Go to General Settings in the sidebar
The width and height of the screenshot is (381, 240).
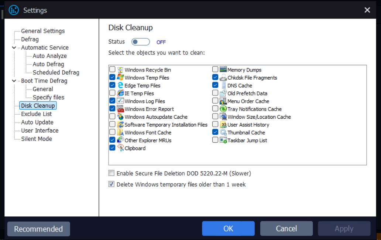43,31
